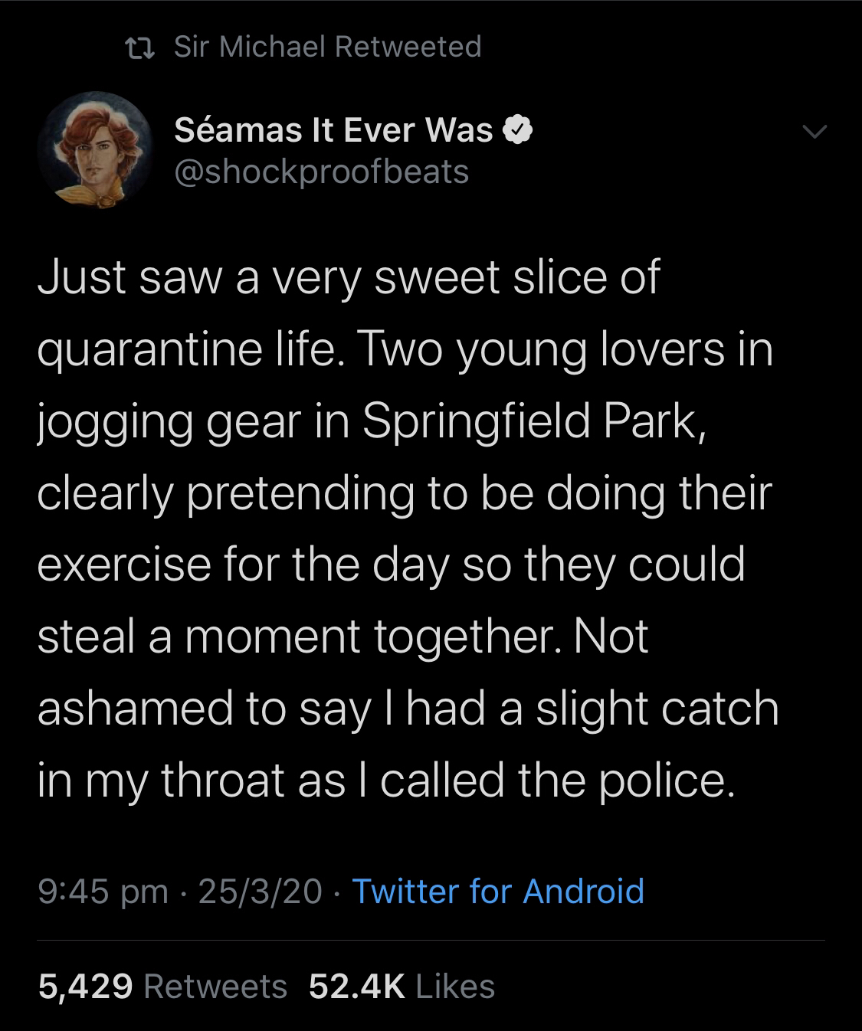The width and height of the screenshot is (862, 1031).
Task: Open the Twitter for Android source link
Action: tap(497, 892)
